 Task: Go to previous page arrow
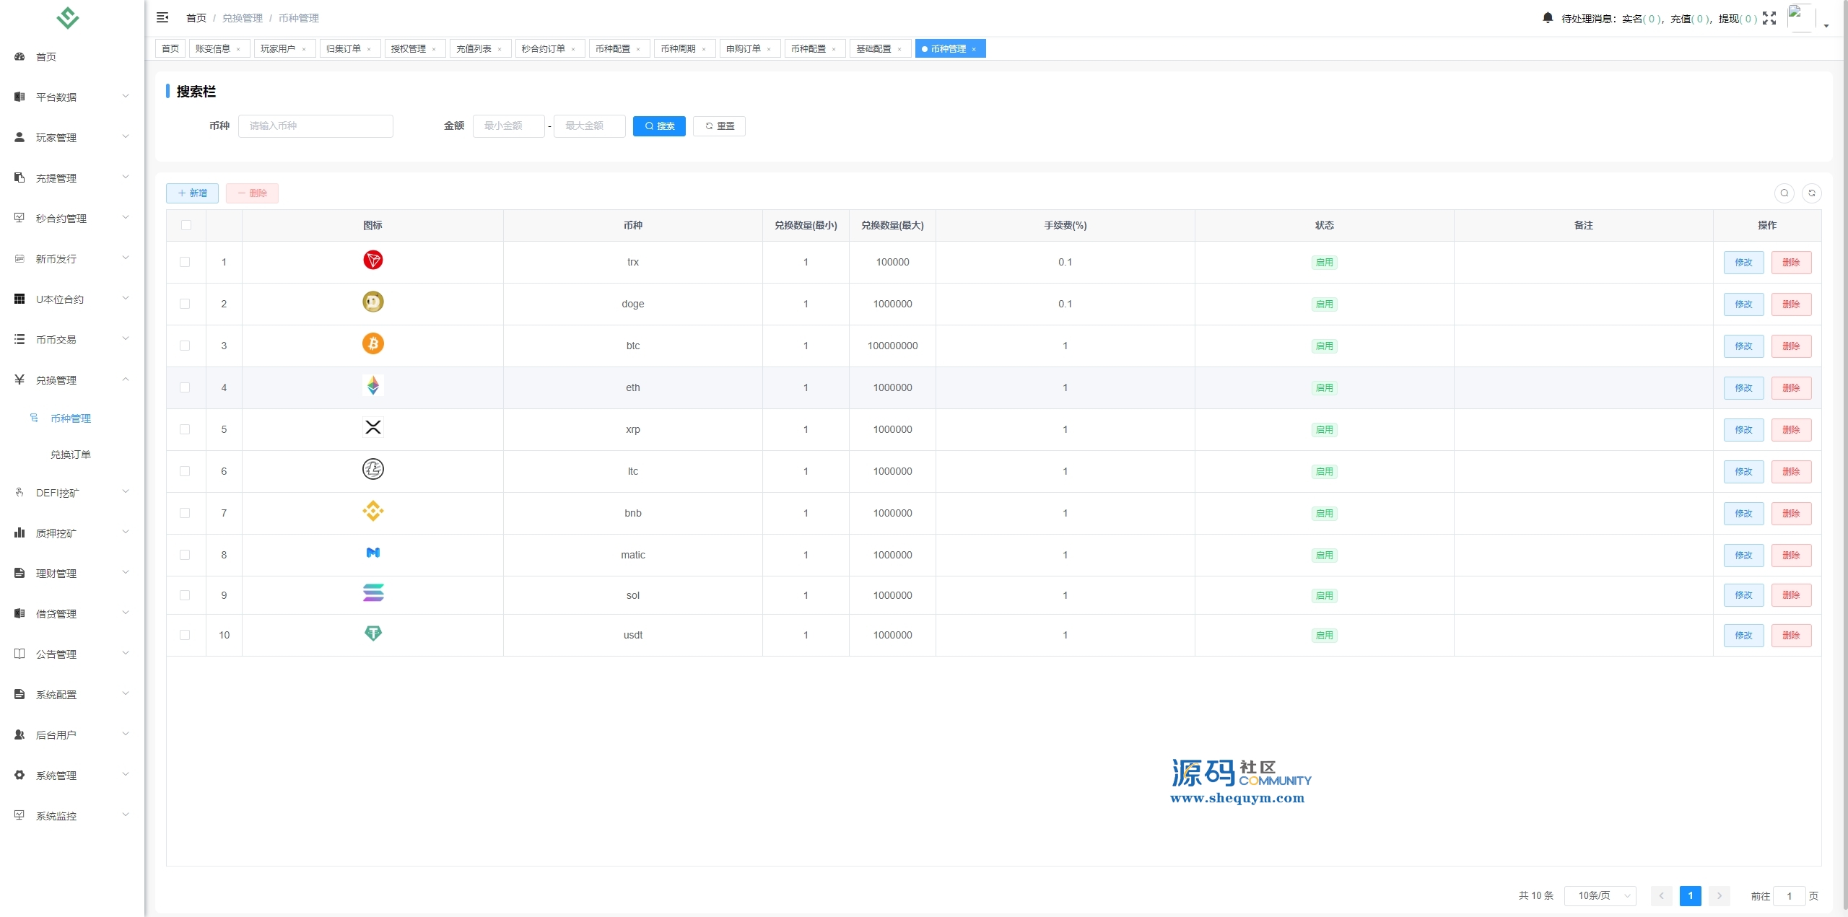(1661, 895)
